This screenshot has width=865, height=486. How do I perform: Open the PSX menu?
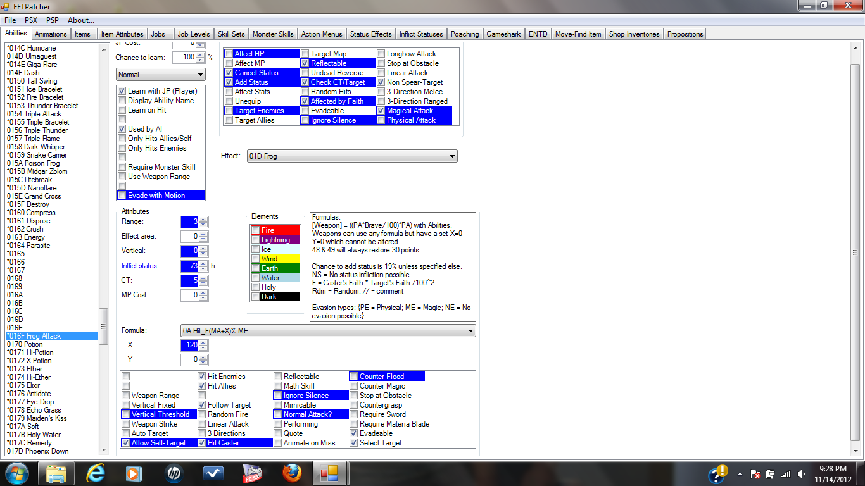[31, 20]
